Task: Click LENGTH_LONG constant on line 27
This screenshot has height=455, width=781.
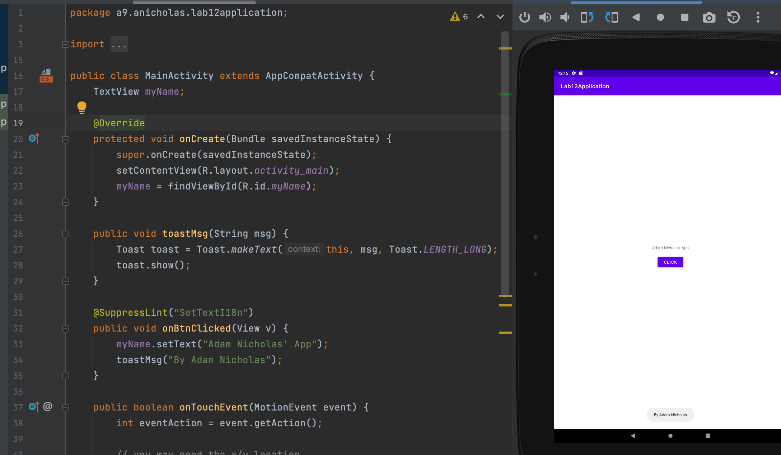Action: click(455, 249)
